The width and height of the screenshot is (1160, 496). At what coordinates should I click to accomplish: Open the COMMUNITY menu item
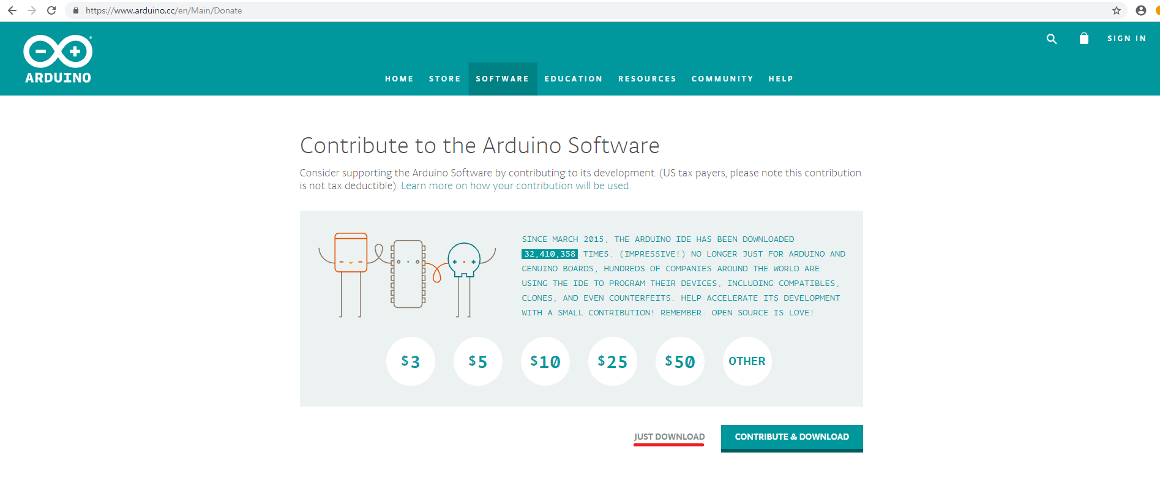(x=722, y=79)
